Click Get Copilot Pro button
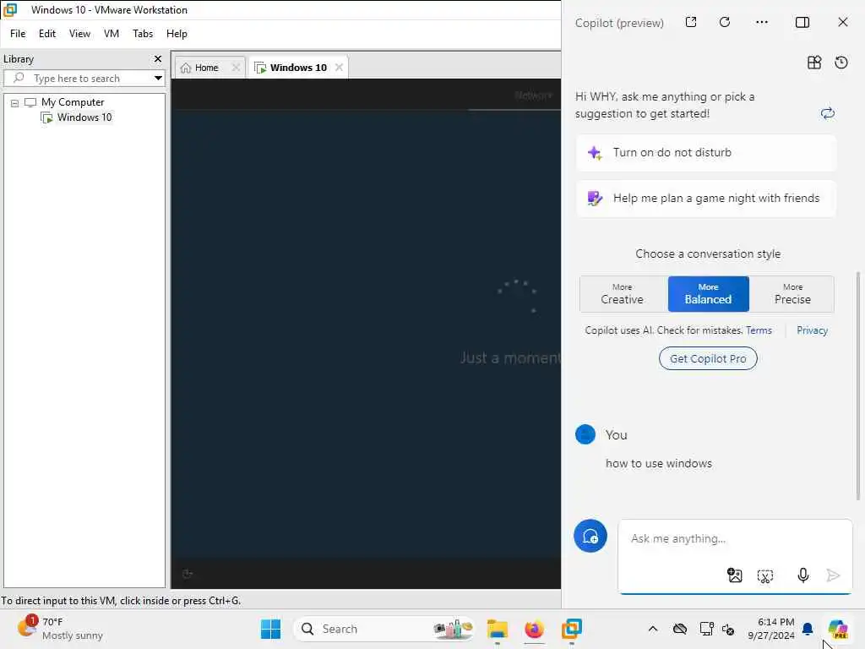This screenshot has height=649, width=865. click(x=708, y=358)
